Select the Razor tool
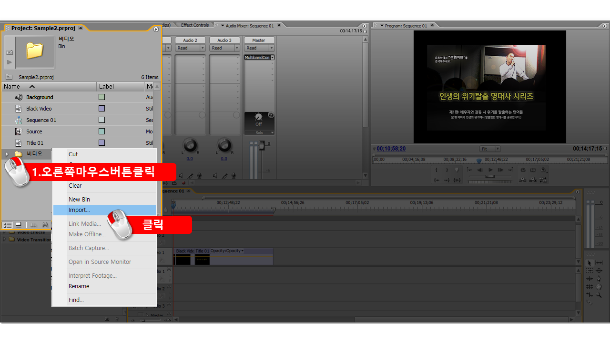The height and width of the screenshot is (343, 610). coord(590,302)
